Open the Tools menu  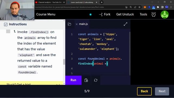[x=143, y=14]
